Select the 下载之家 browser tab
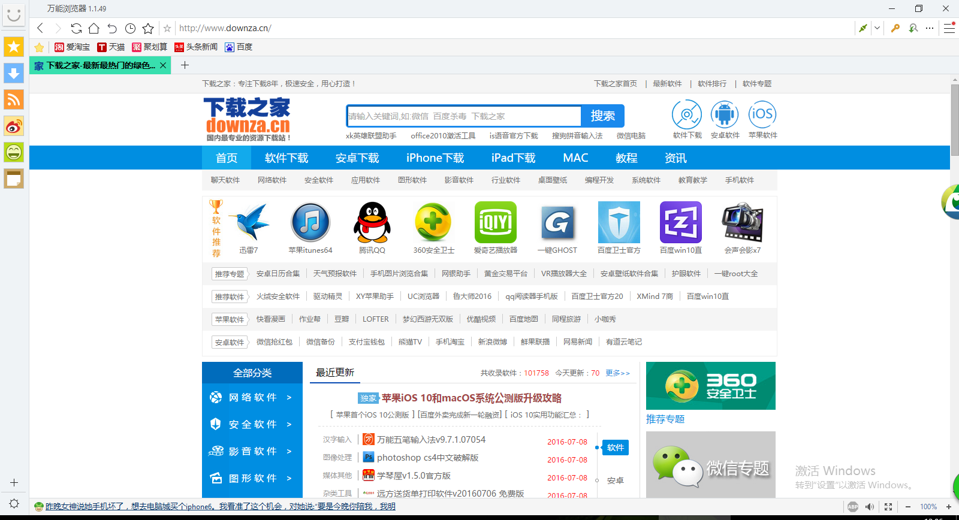959x520 pixels. (100, 65)
